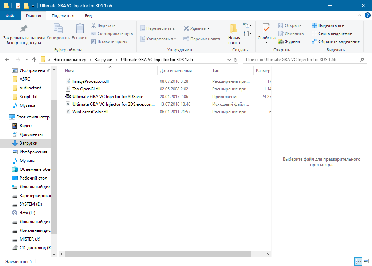Screen dimensions: 372x266
Task: Switch to large thumbnails view icon
Action: click(x=366, y=261)
